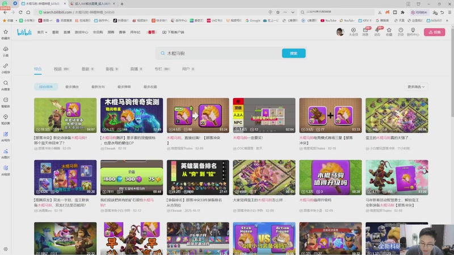This screenshot has height=255, width=454.
Task: Select the 综合排序 sort option
Action: coord(46,87)
